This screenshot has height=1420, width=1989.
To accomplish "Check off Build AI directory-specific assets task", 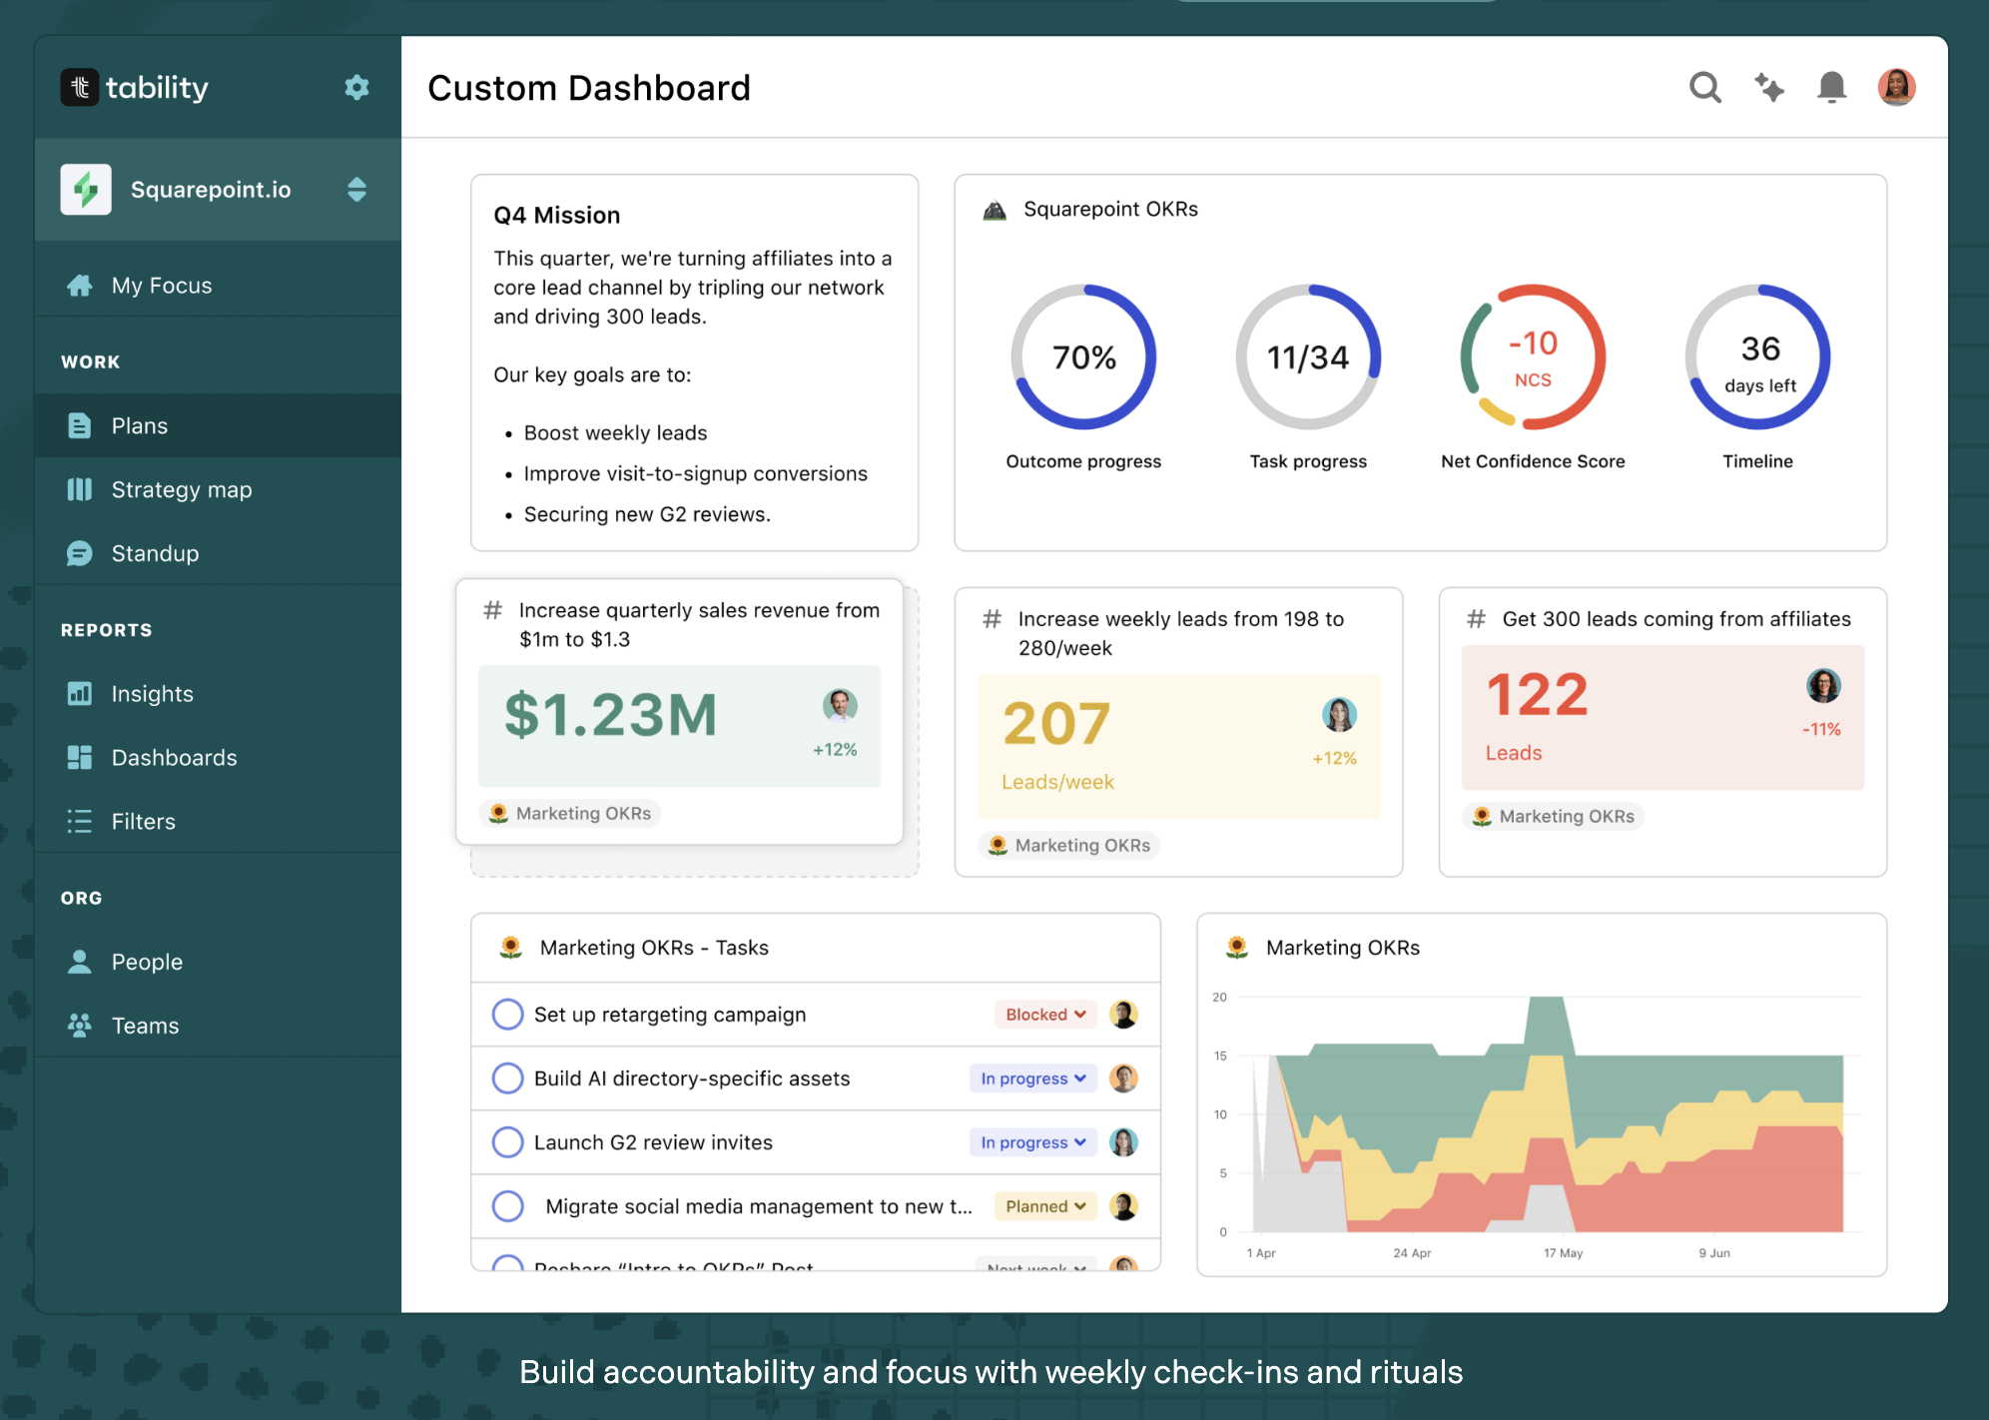I will click(x=507, y=1078).
